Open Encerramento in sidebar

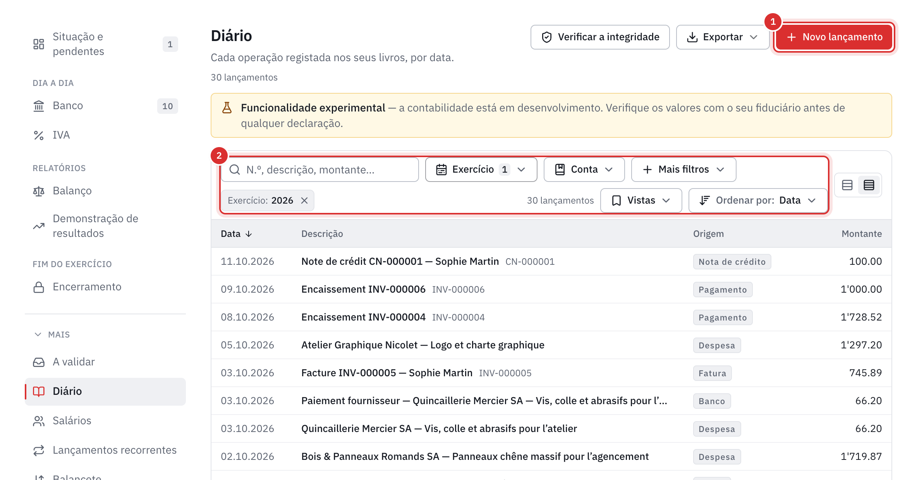[105, 287]
